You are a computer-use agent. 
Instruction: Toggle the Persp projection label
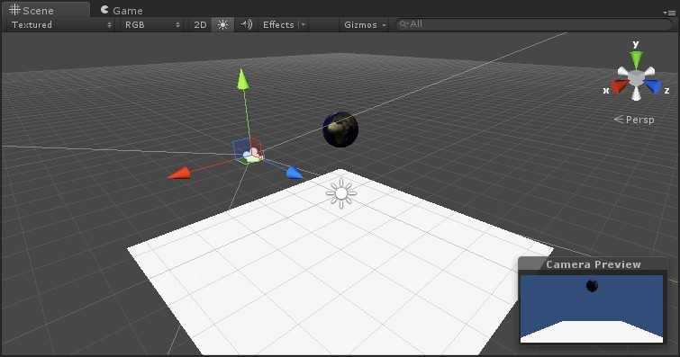634,120
